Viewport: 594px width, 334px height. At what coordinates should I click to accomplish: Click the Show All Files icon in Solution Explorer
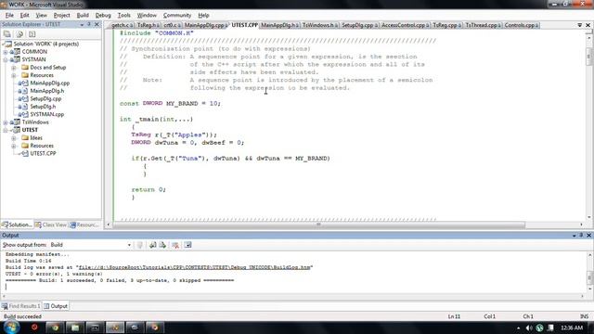[19, 34]
